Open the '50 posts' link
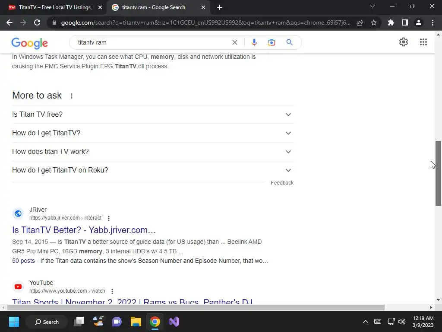This screenshot has width=442, height=332. point(23,261)
